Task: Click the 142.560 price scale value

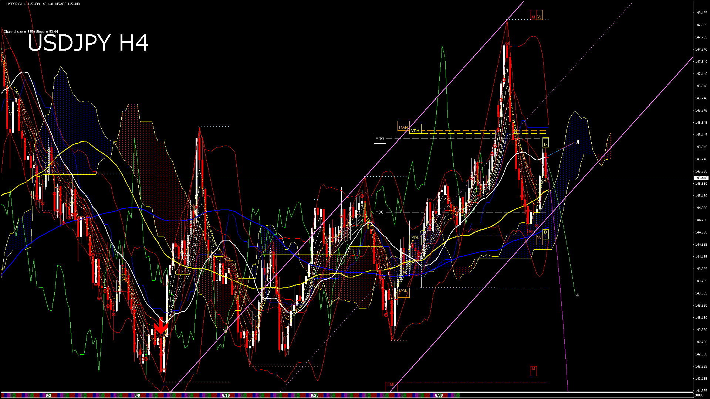Action: pyautogui.click(x=701, y=354)
